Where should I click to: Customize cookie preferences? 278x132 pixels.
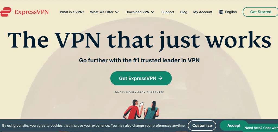pyautogui.click(x=202, y=125)
